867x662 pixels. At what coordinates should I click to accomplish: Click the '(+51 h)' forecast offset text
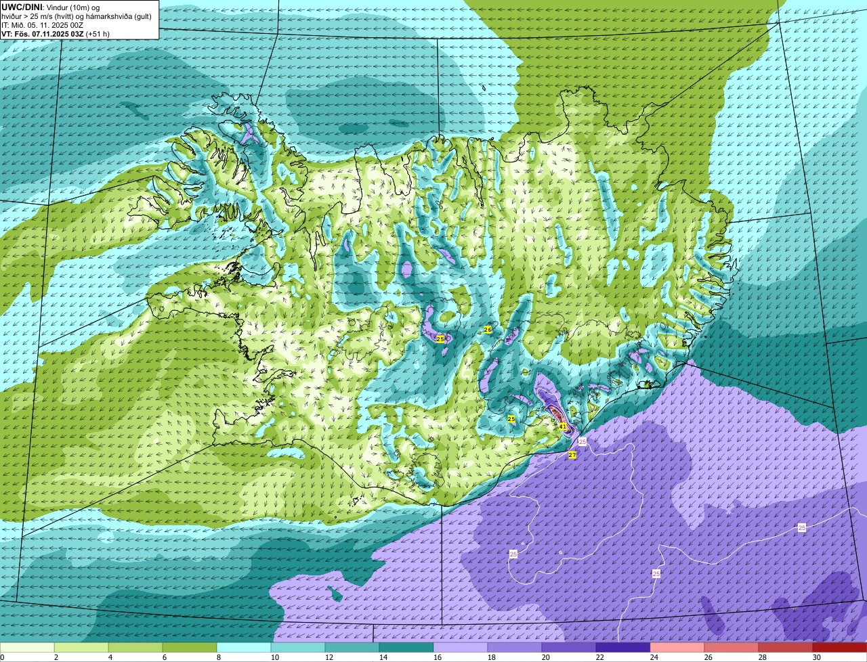[x=98, y=34]
